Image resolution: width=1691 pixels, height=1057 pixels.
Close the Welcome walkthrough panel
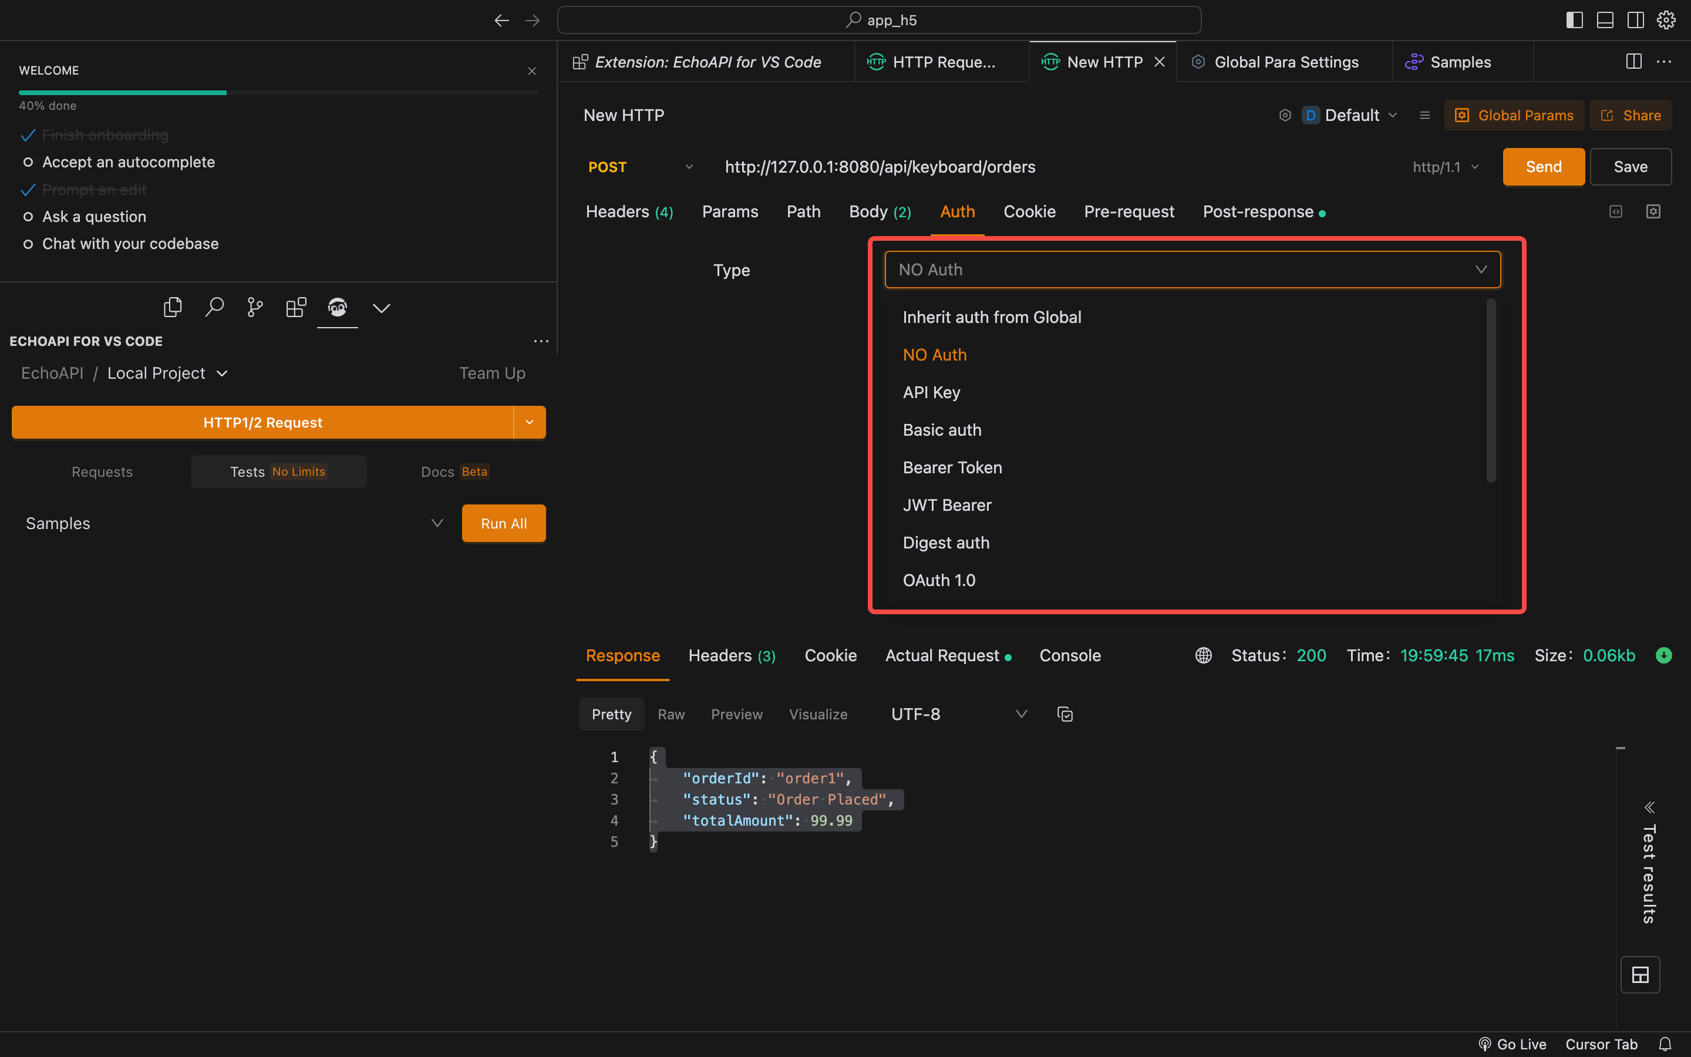pos(532,70)
